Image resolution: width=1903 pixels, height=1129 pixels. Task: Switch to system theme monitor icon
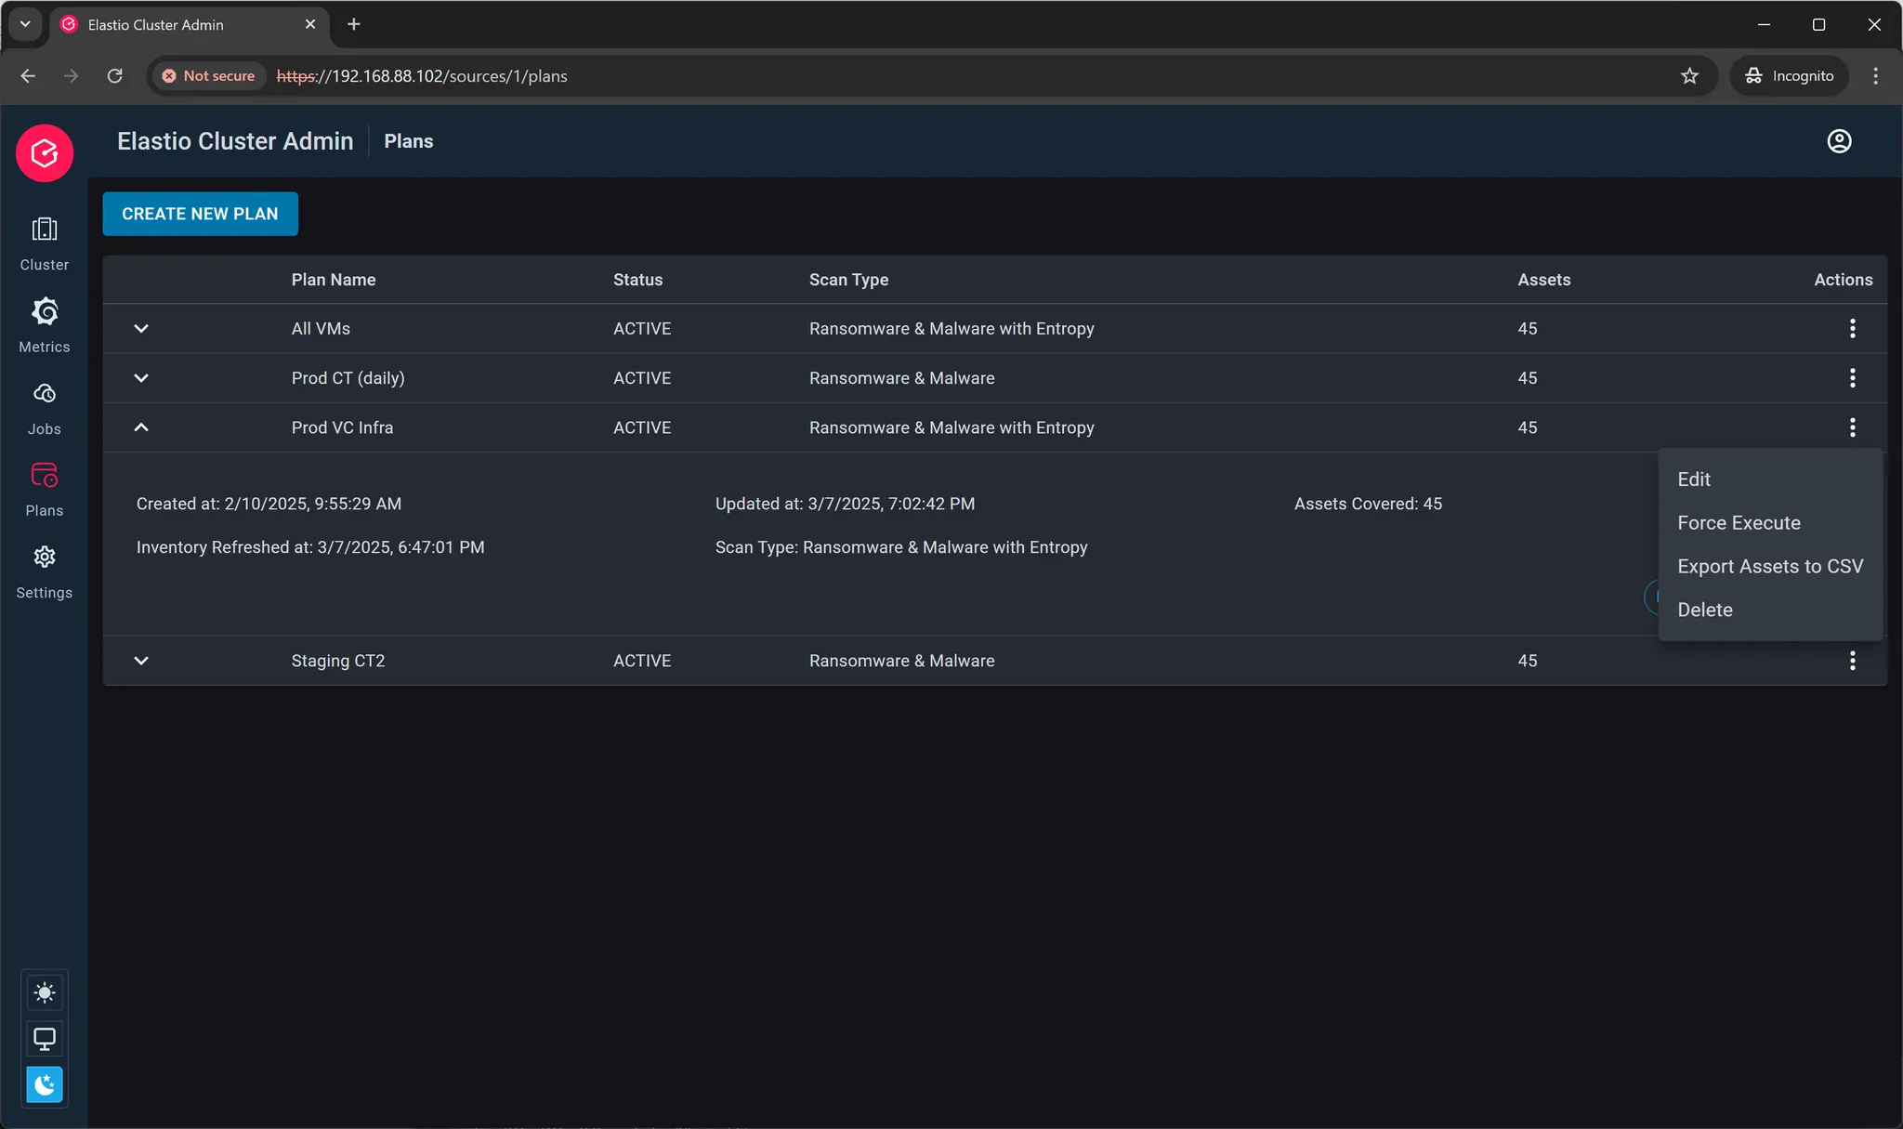[45, 1038]
